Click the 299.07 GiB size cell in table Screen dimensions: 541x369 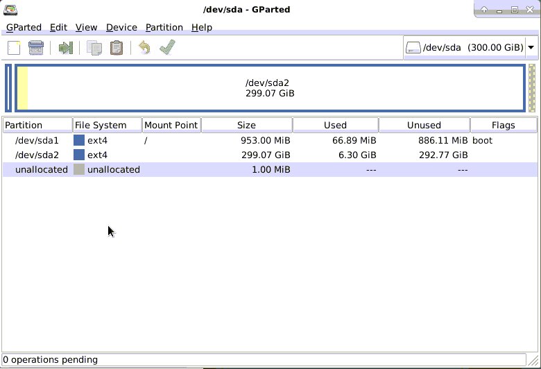coord(266,155)
